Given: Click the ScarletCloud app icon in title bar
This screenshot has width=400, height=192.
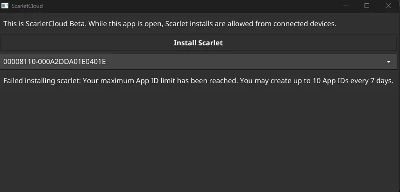Looking at the screenshot, I should 5,6.
